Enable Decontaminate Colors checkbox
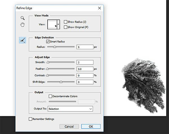Viewport: 169px width, 134px height. [50, 96]
